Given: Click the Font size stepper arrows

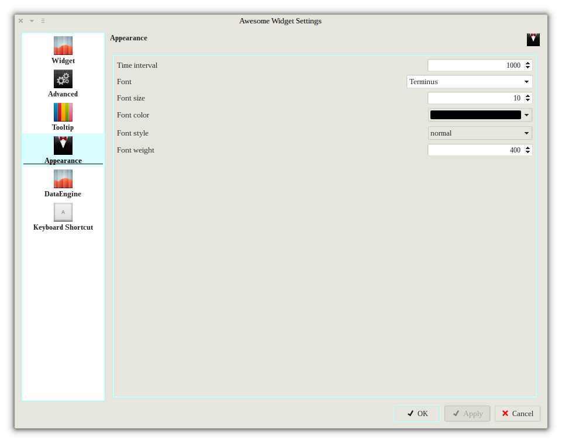Looking at the screenshot, I should (x=527, y=98).
